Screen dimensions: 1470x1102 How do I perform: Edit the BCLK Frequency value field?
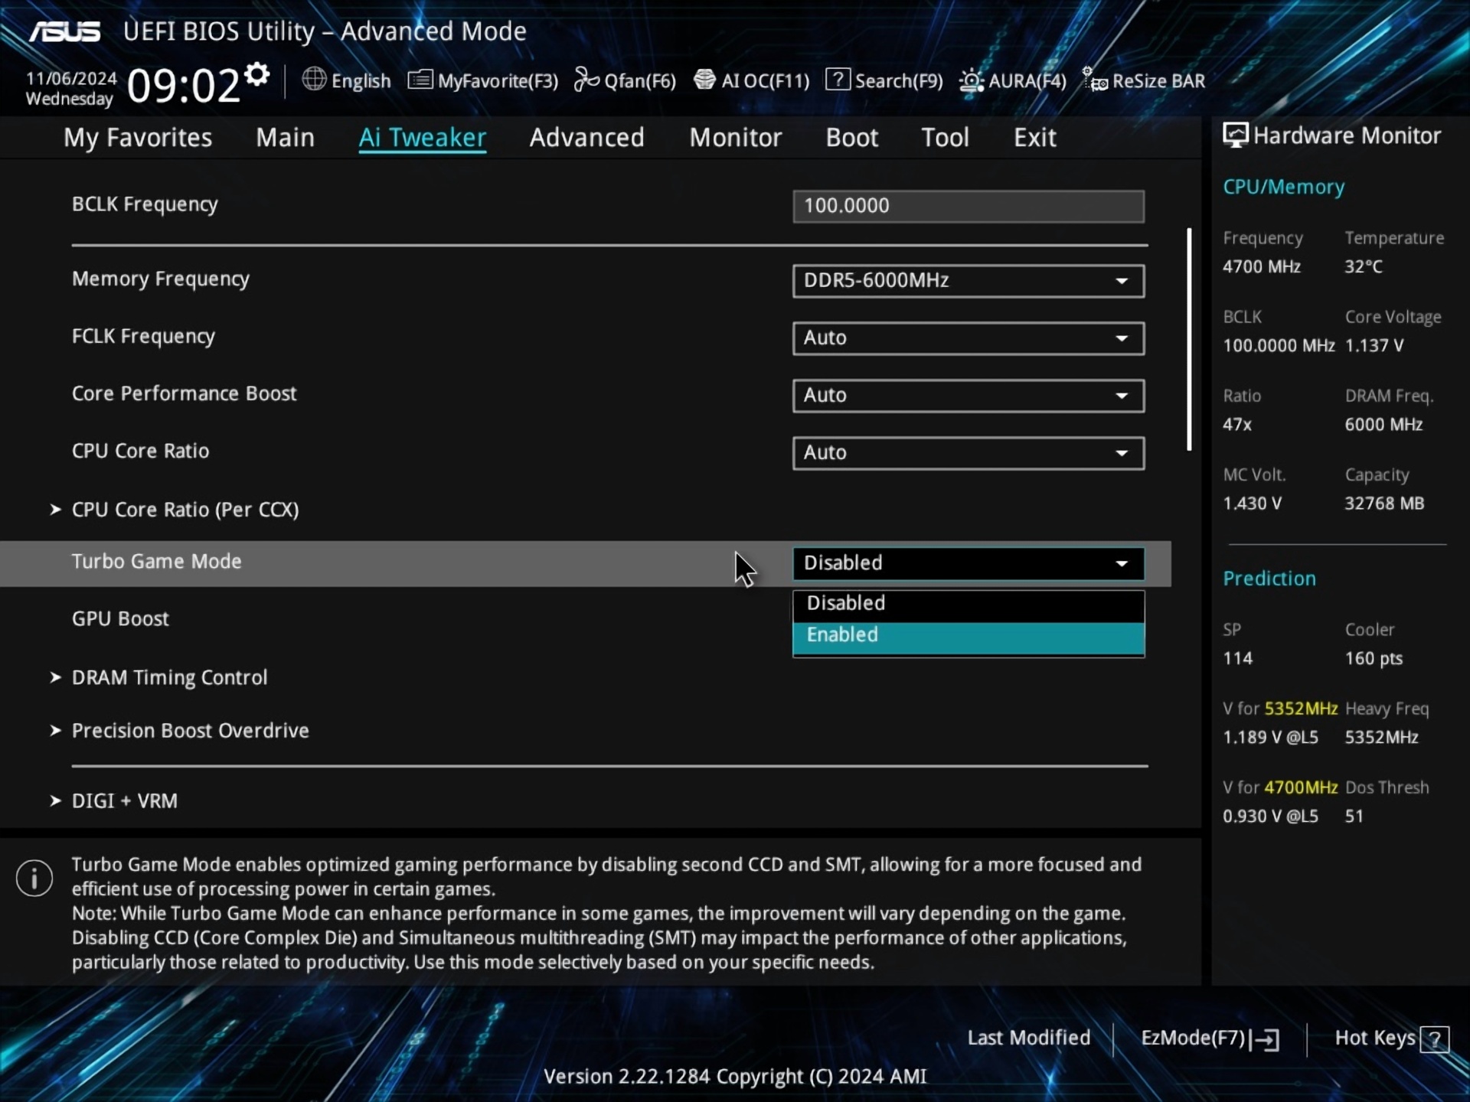point(969,206)
